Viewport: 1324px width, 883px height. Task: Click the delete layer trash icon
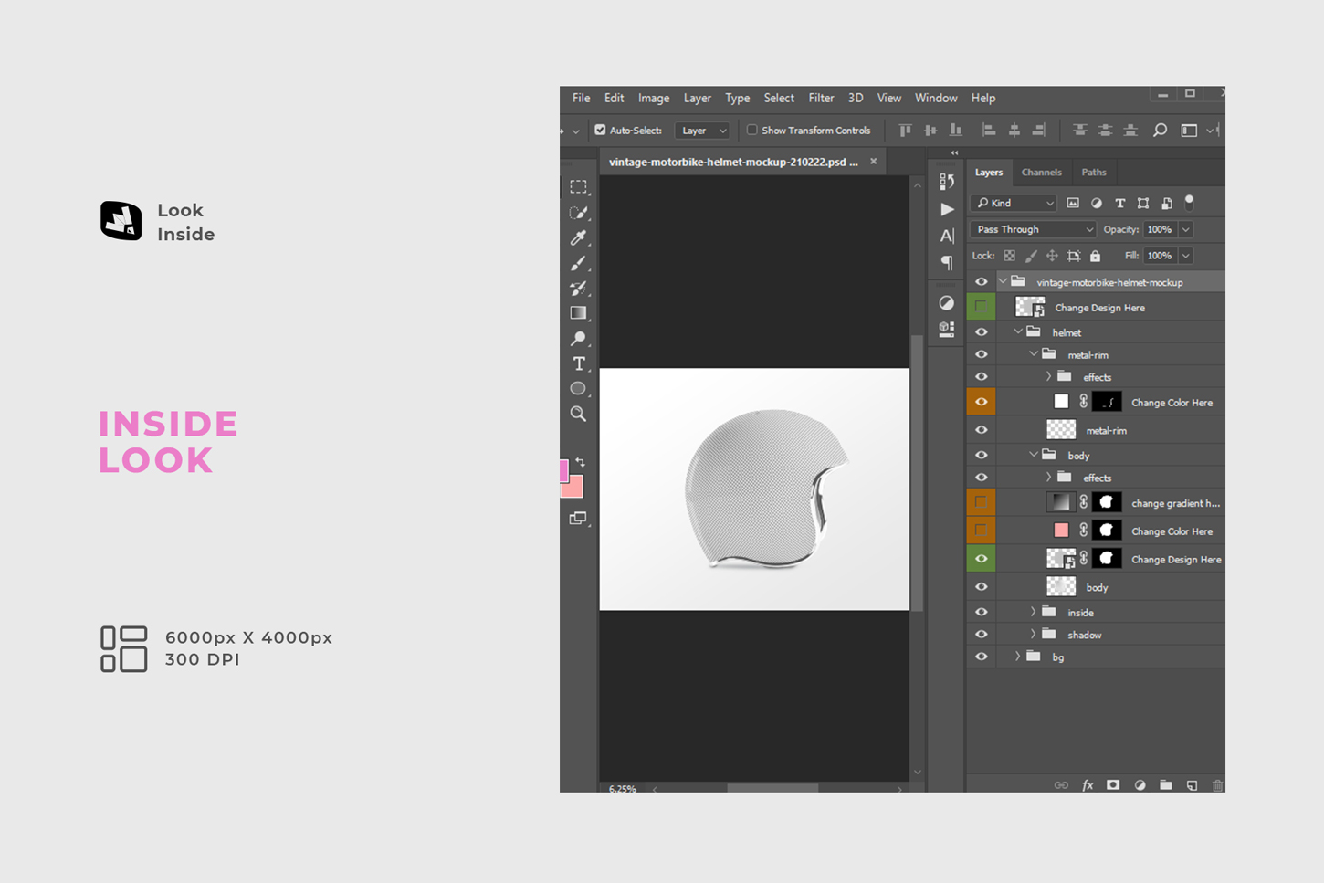click(1217, 785)
